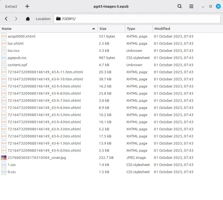Sort list by Size column

[111, 29]
